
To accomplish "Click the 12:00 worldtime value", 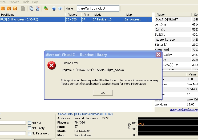I will [x=191, y=104].
